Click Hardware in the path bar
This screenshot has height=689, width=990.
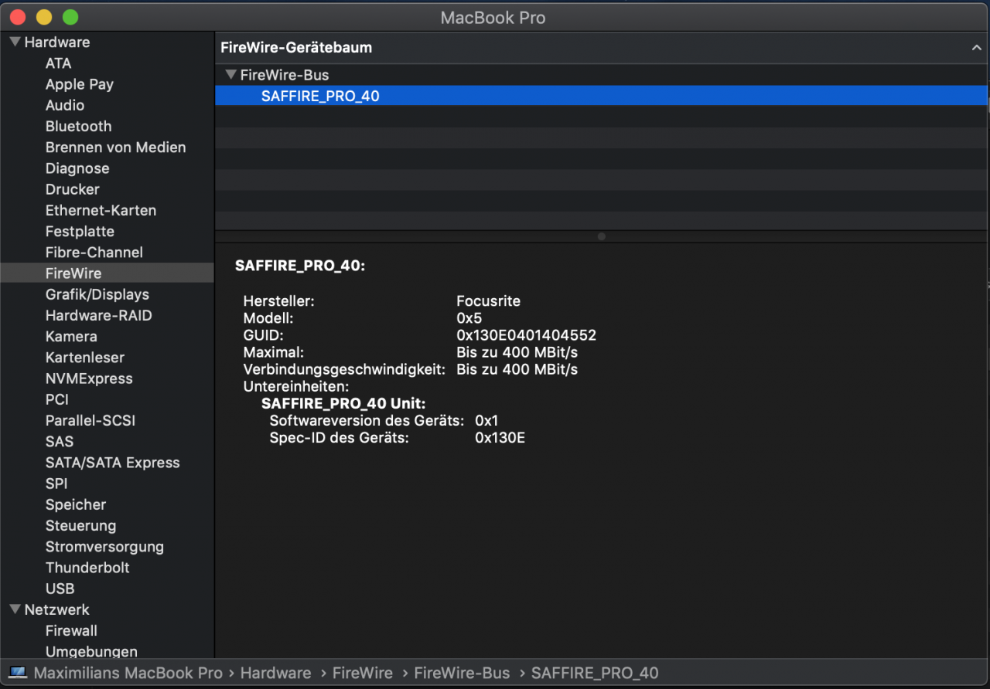click(x=275, y=673)
